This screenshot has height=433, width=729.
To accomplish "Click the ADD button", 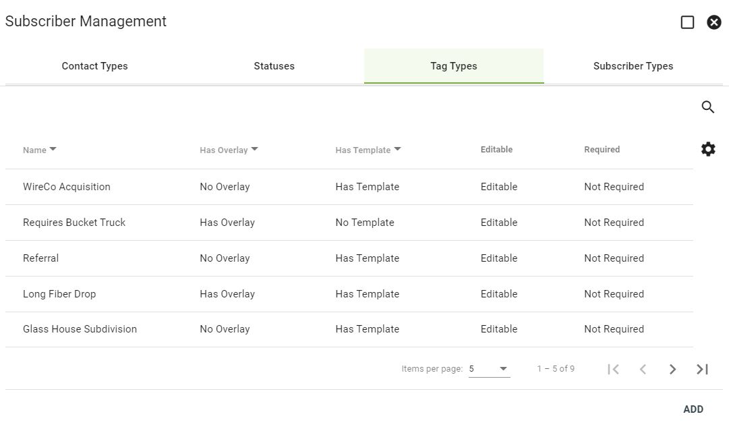I will pos(693,409).
